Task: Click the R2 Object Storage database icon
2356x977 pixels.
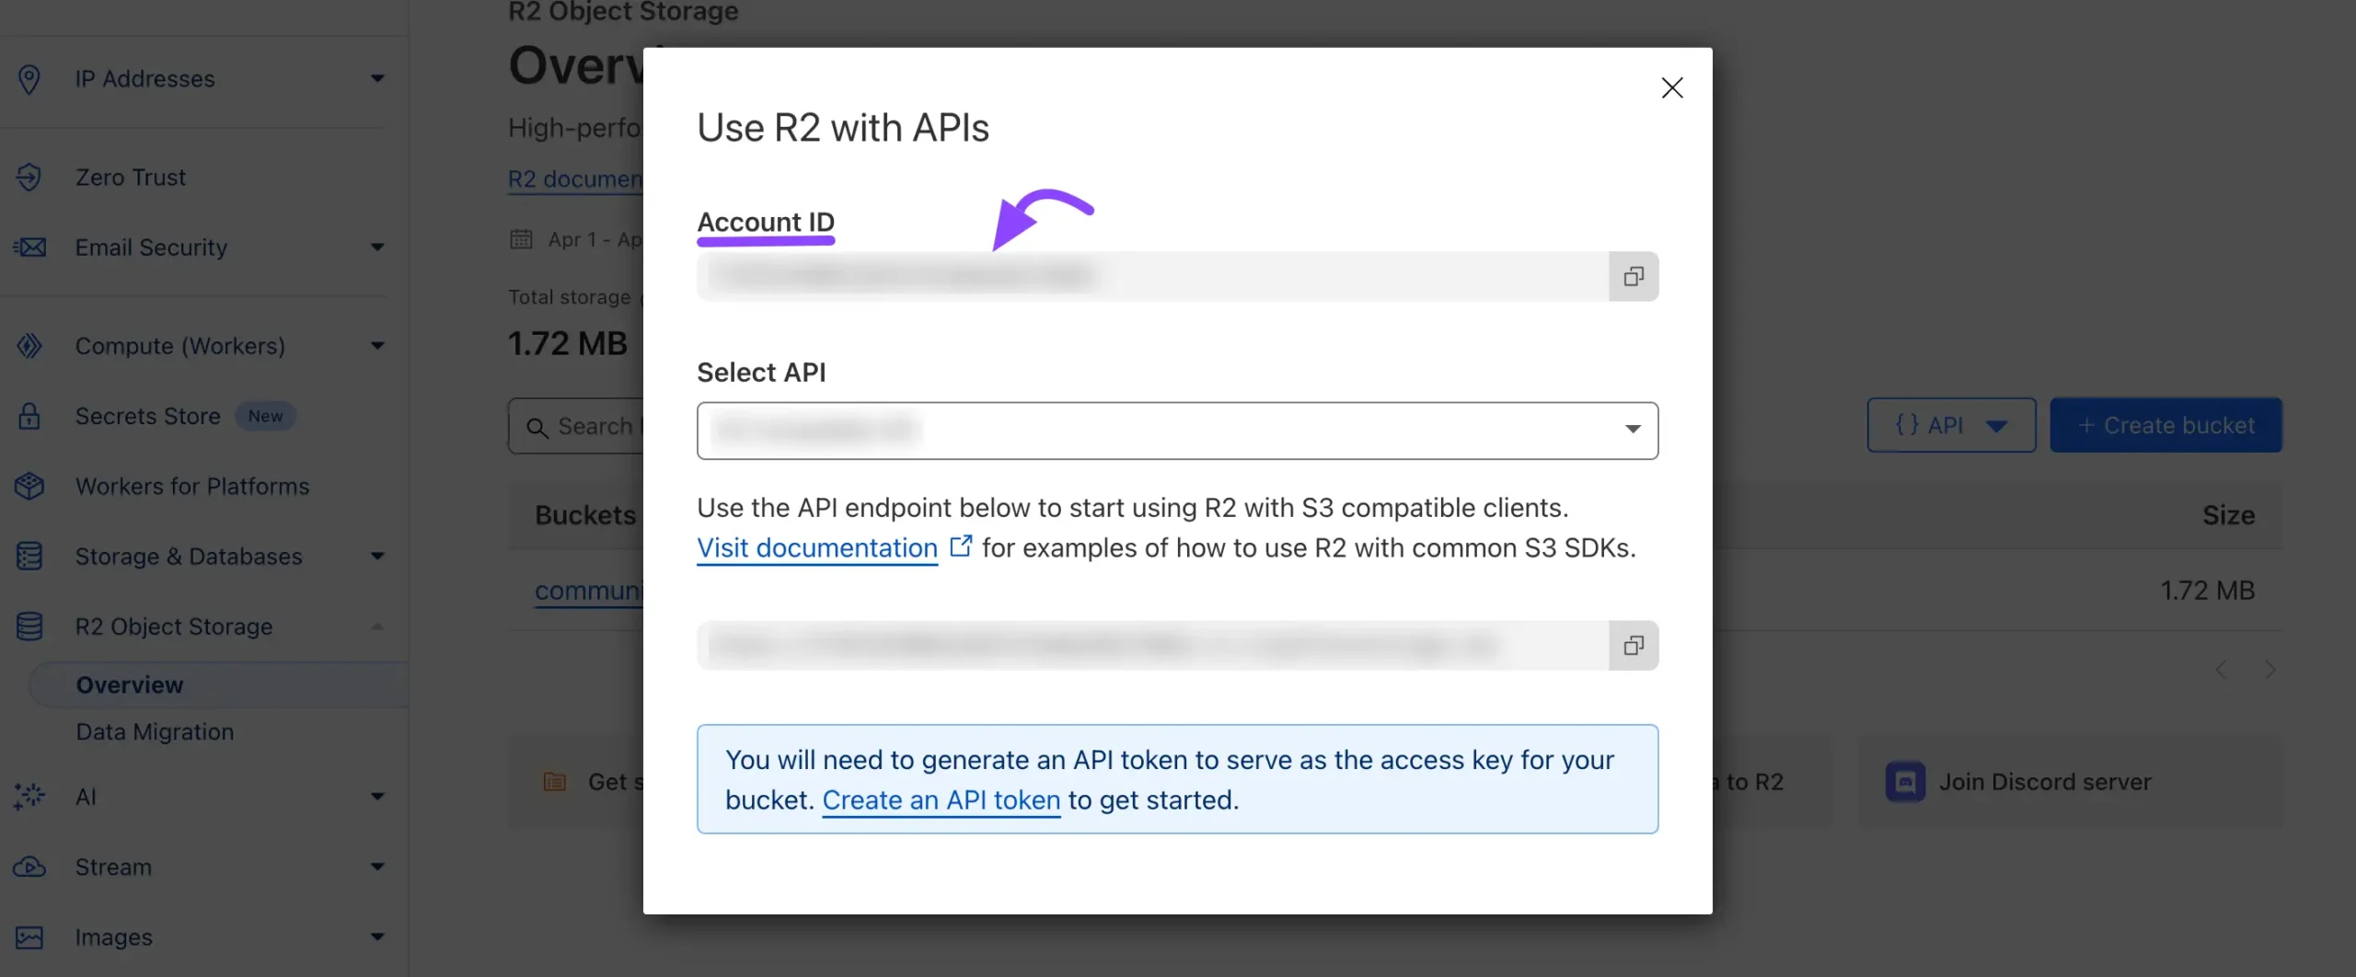Action: pos(29,626)
